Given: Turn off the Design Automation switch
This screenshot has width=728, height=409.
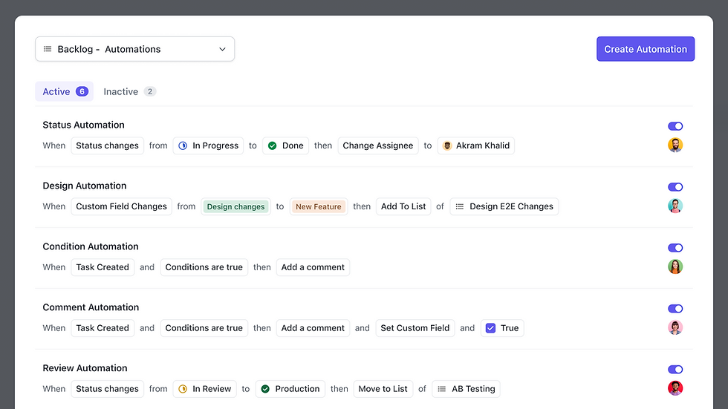Looking at the screenshot, I should [x=675, y=187].
